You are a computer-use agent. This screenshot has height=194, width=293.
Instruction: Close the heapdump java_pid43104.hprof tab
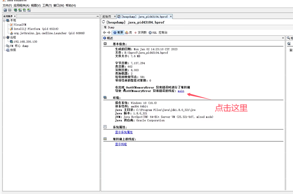click(x=171, y=17)
